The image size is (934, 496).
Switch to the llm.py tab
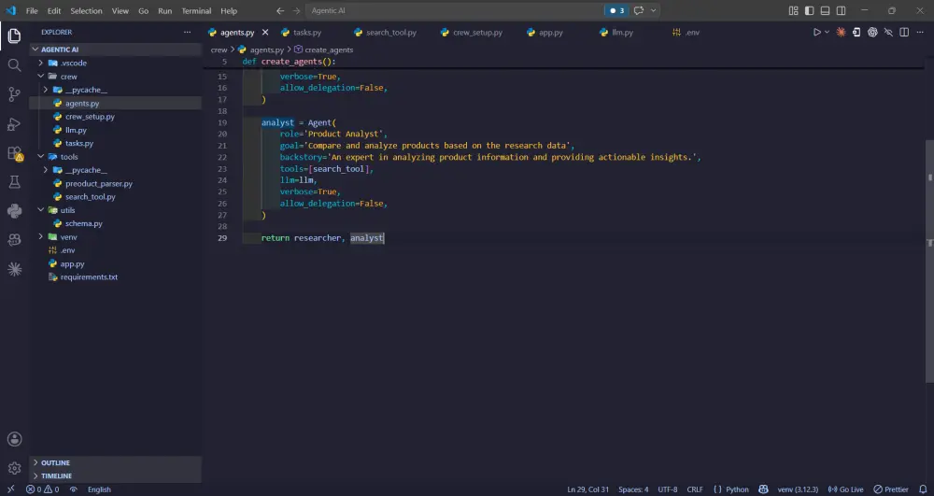tap(622, 32)
